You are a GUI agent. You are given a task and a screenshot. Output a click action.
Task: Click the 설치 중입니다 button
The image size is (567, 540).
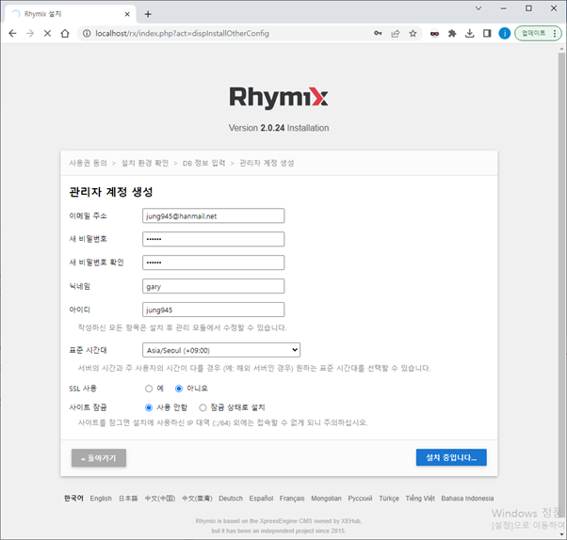click(x=451, y=457)
